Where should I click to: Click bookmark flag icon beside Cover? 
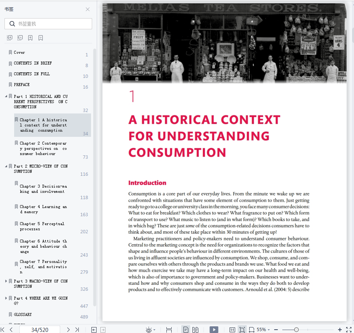[x=10, y=53]
